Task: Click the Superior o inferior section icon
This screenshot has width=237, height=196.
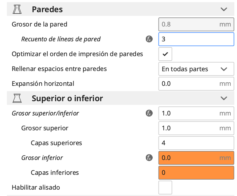Action: click(x=17, y=98)
